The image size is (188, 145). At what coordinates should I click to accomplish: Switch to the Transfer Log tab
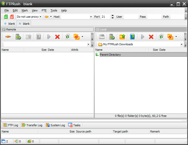coord(32,125)
